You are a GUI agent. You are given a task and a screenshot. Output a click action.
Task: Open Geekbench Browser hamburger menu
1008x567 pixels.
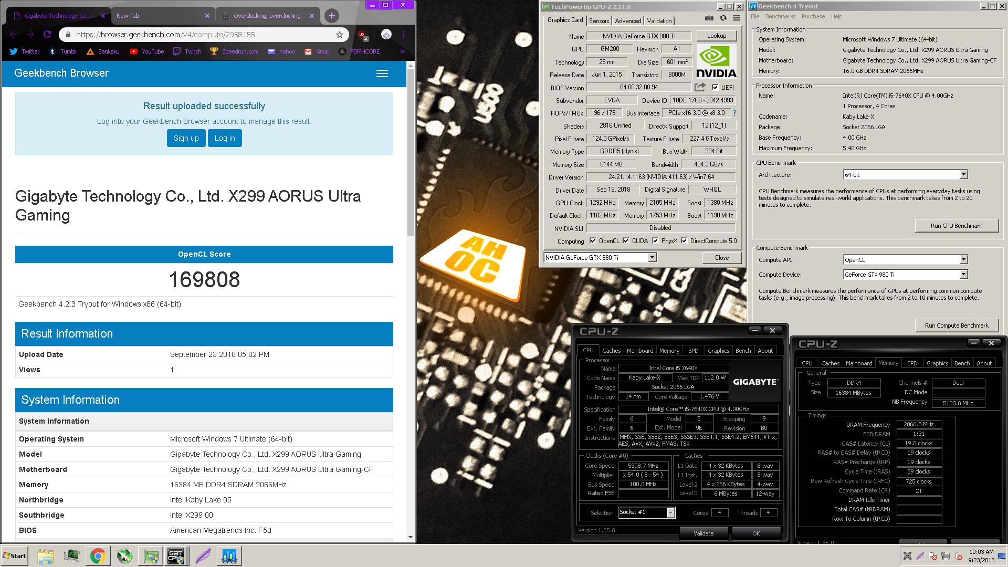(x=382, y=73)
